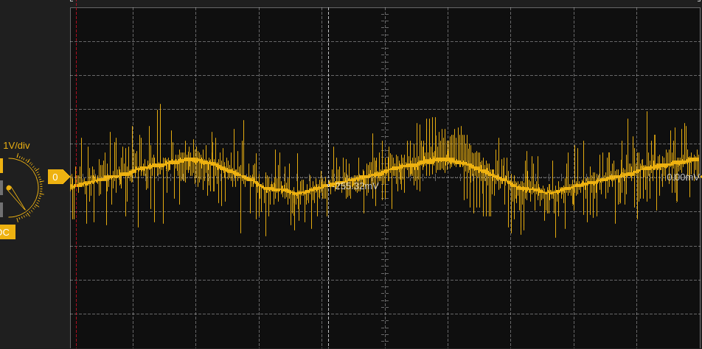Click the bracket marker at the plot's top-left corner
The height and width of the screenshot is (349, 702).
[x=72, y=1]
